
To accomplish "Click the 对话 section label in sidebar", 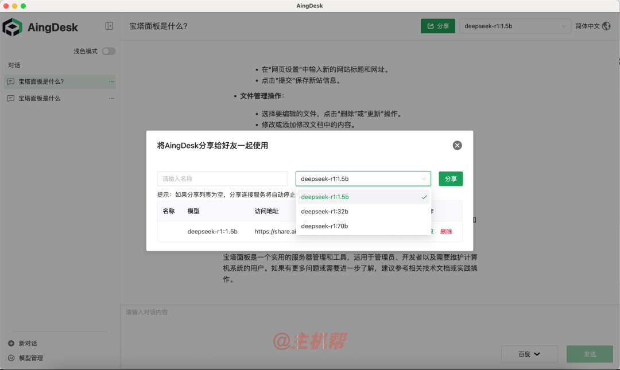I will pyautogui.click(x=14, y=65).
